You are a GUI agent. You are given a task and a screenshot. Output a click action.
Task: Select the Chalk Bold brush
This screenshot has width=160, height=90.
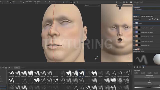coord(113,73)
